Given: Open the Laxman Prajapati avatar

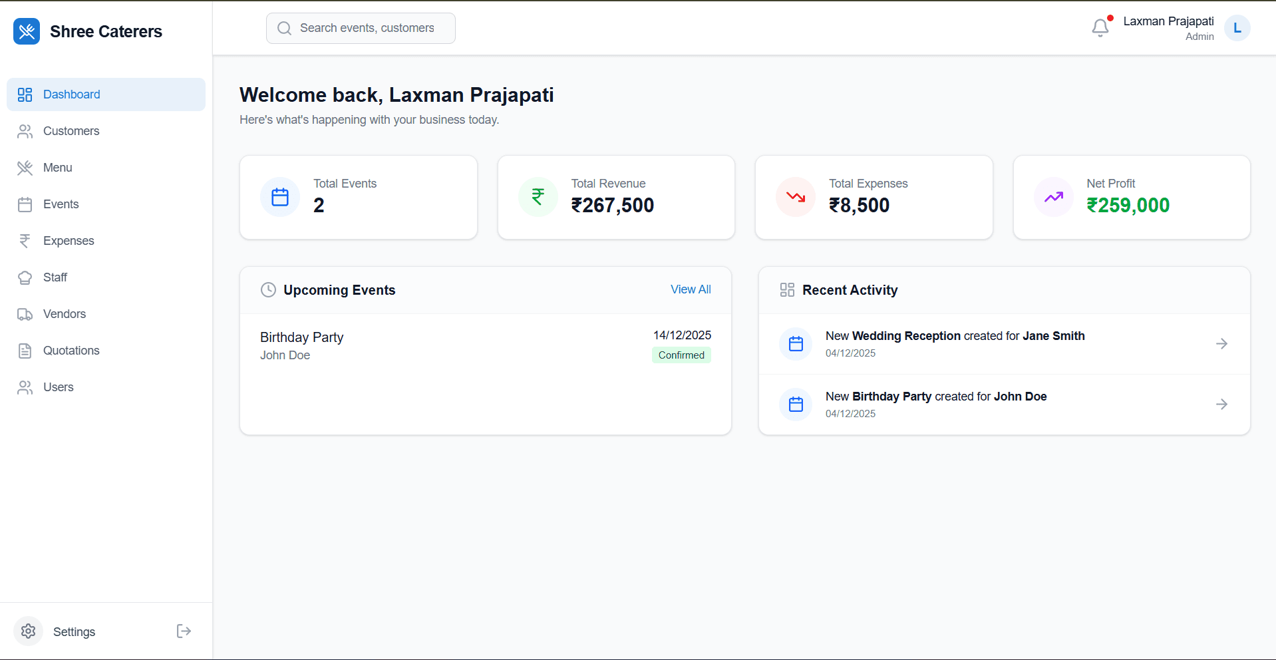Looking at the screenshot, I should (x=1237, y=28).
